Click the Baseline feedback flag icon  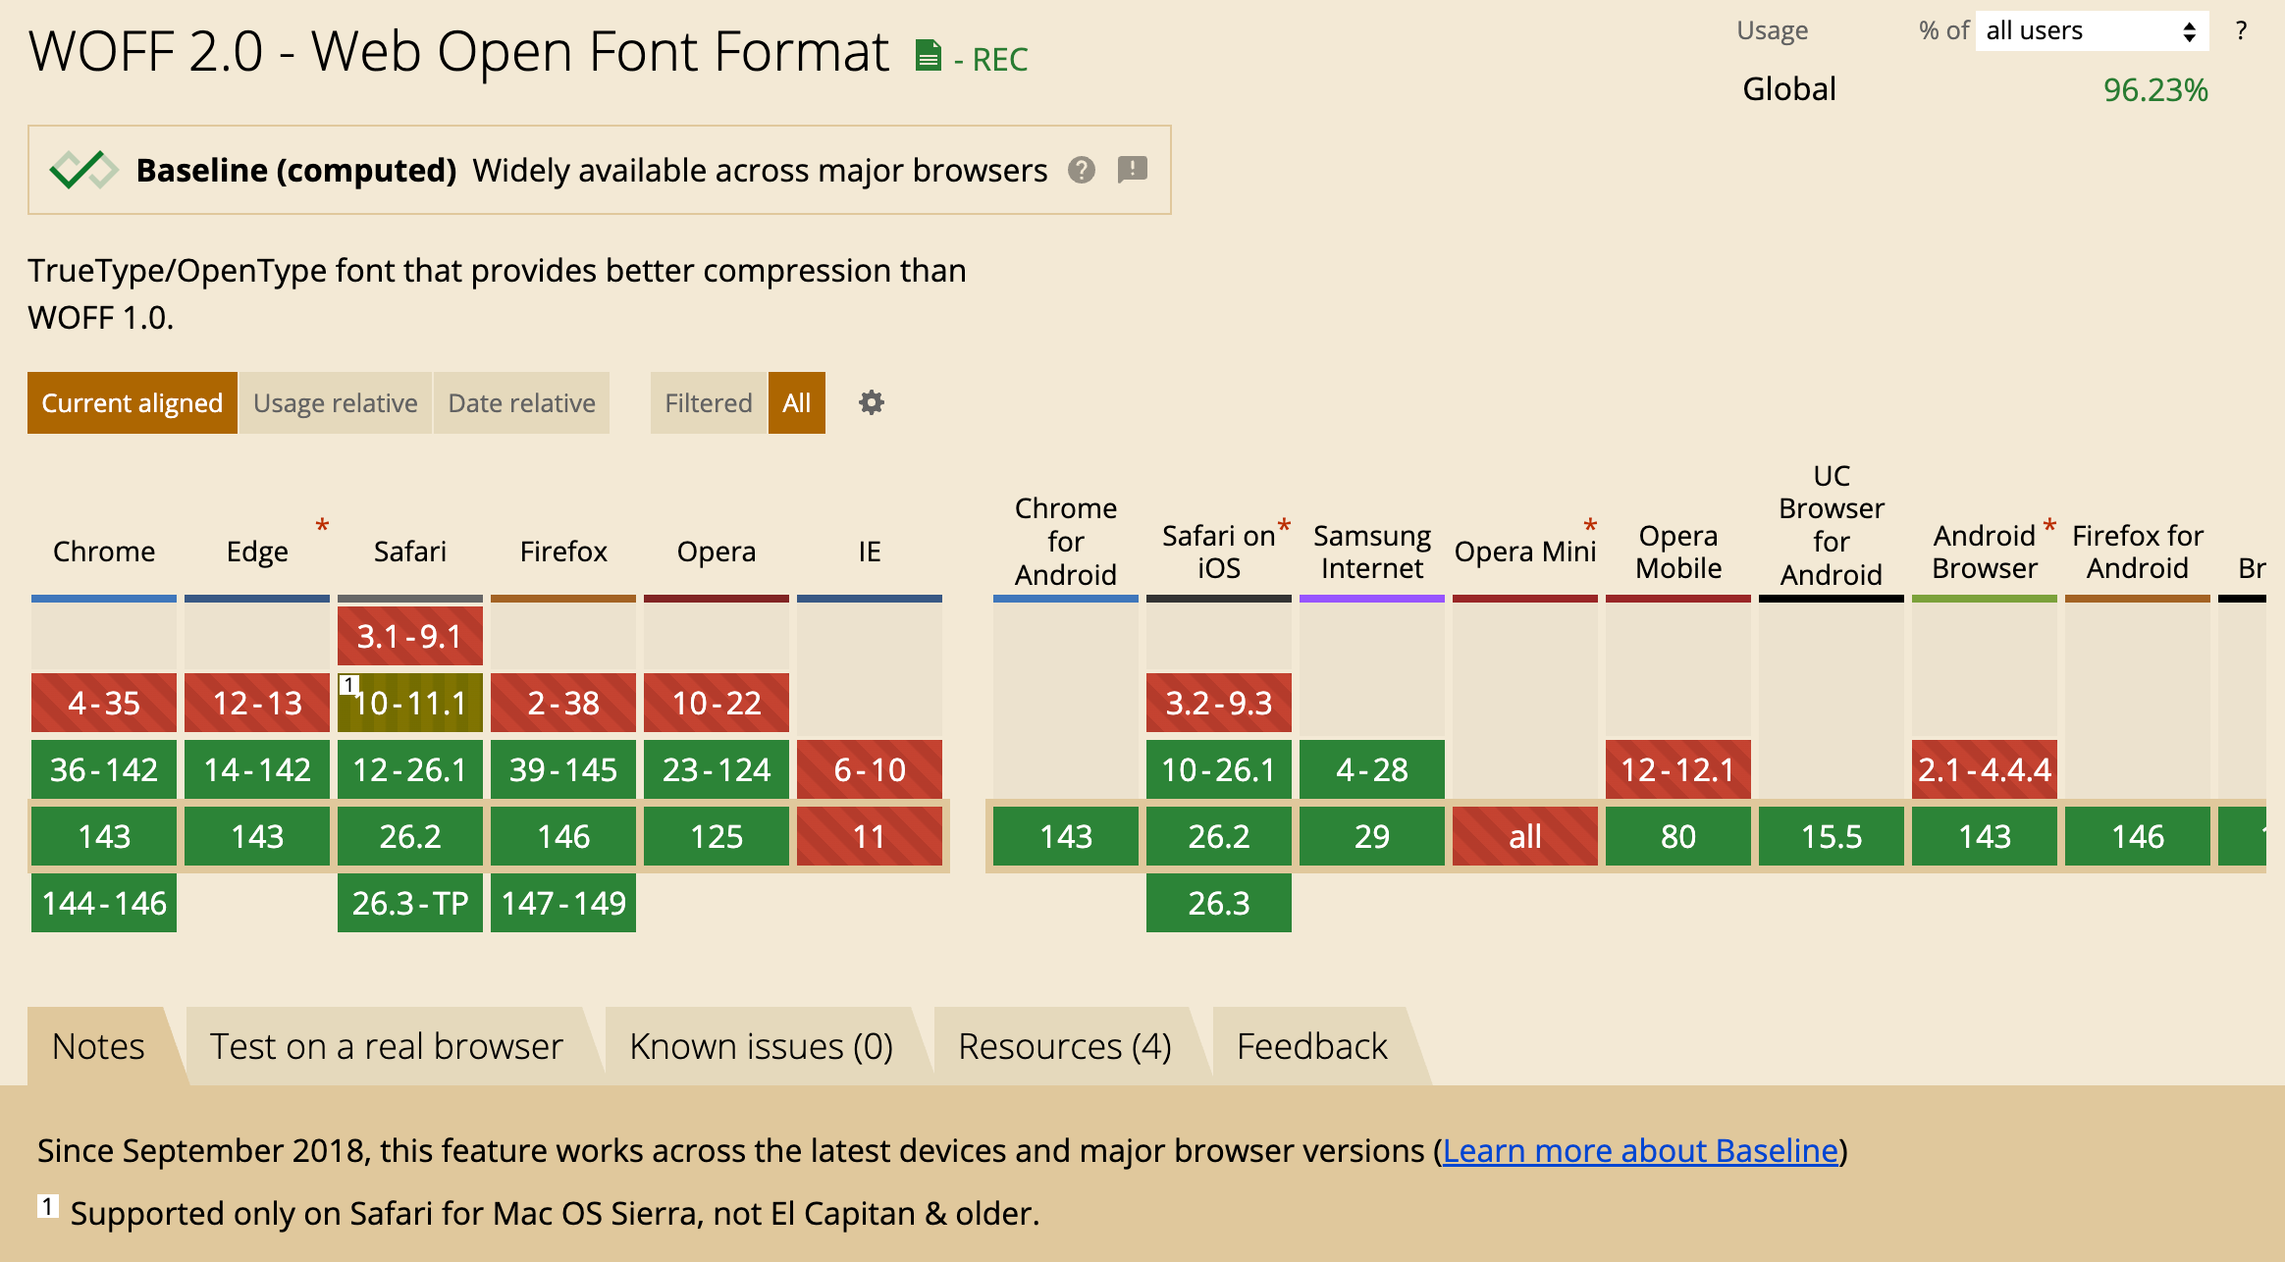(1132, 170)
